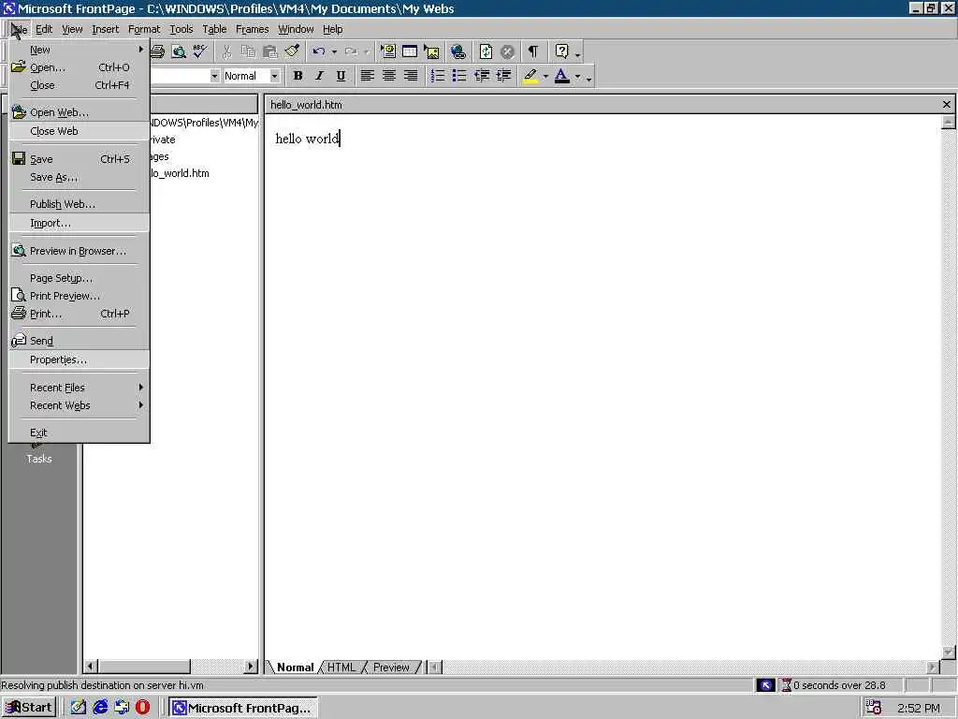This screenshot has height=719, width=958.
Task: Open the Redo history dropdown arrow
Action: pos(367,52)
